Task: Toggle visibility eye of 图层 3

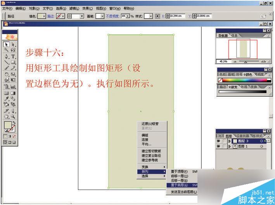Action: [218, 141]
